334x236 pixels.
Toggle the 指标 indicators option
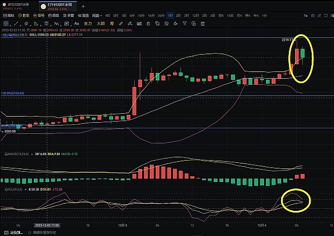pos(9,16)
